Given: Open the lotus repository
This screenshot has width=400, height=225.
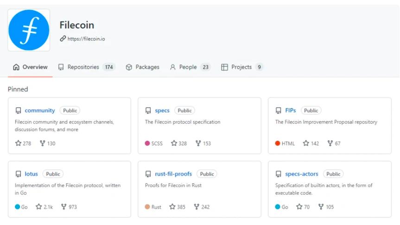Looking at the screenshot, I should coord(32,174).
